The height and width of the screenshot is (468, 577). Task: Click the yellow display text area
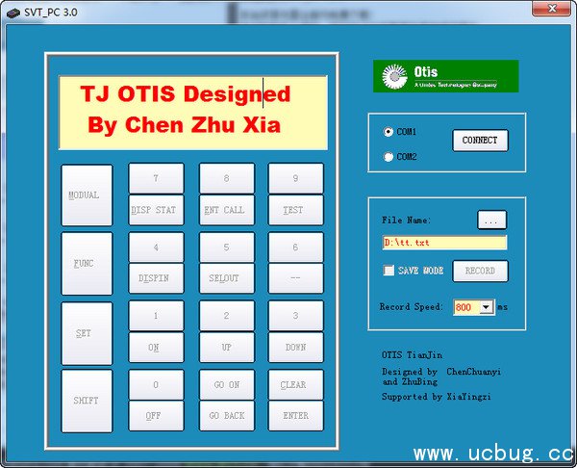[192, 112]
